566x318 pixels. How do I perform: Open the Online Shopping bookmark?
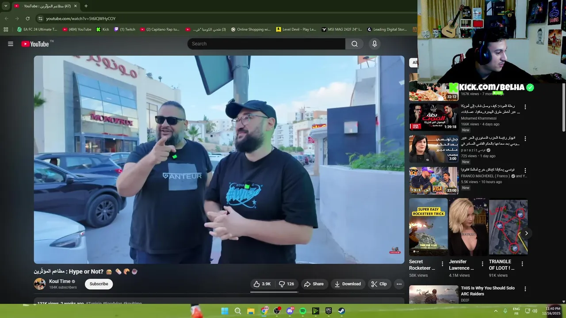point(251,30)
